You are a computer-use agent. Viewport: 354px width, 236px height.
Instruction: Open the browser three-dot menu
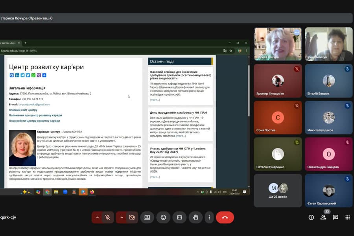246,51
